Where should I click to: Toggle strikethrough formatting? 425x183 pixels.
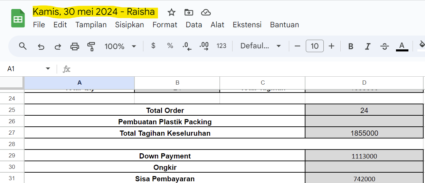385,46
